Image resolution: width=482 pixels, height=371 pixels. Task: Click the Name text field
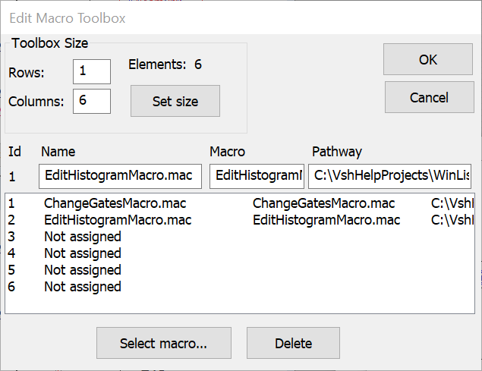tap(121, 177)
